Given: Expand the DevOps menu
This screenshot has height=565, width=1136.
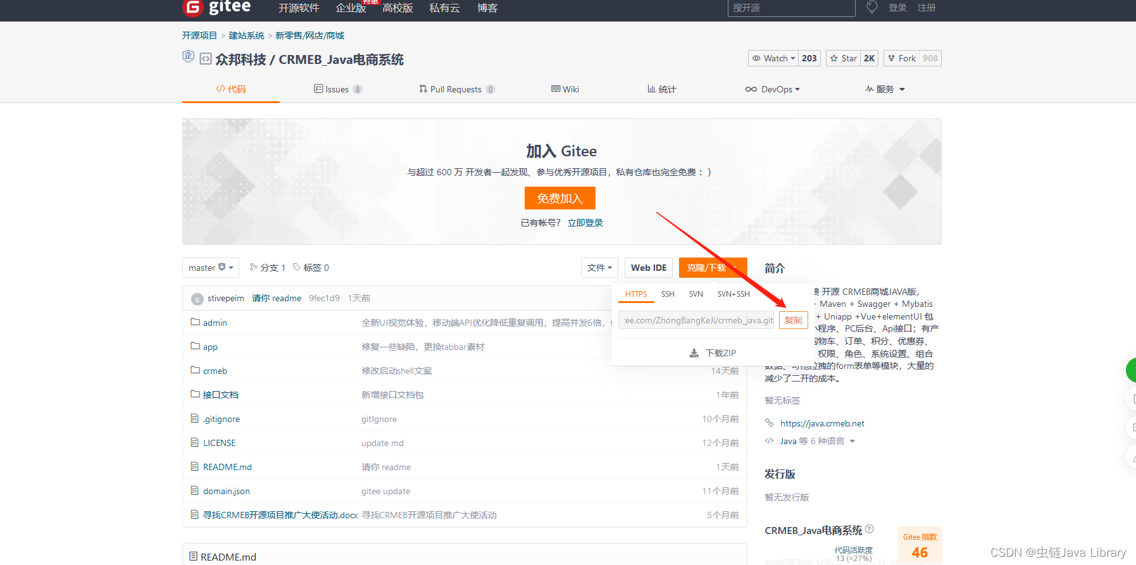Looking at the screenshot, I should pos(773,89).
